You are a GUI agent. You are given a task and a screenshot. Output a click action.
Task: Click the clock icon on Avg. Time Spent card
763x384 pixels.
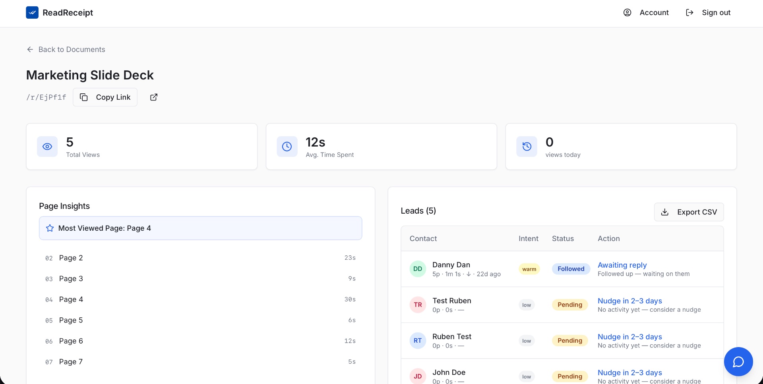pyautogui.click(x=287, y=147)
